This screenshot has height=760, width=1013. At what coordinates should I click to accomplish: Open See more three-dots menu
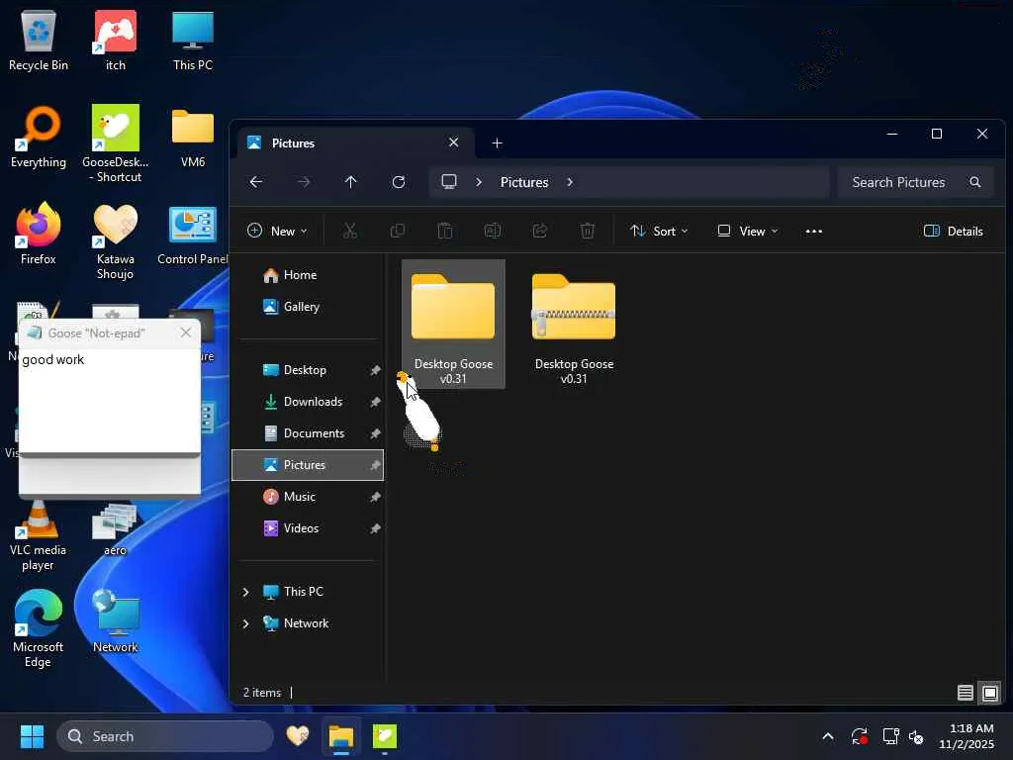(814, 231)
